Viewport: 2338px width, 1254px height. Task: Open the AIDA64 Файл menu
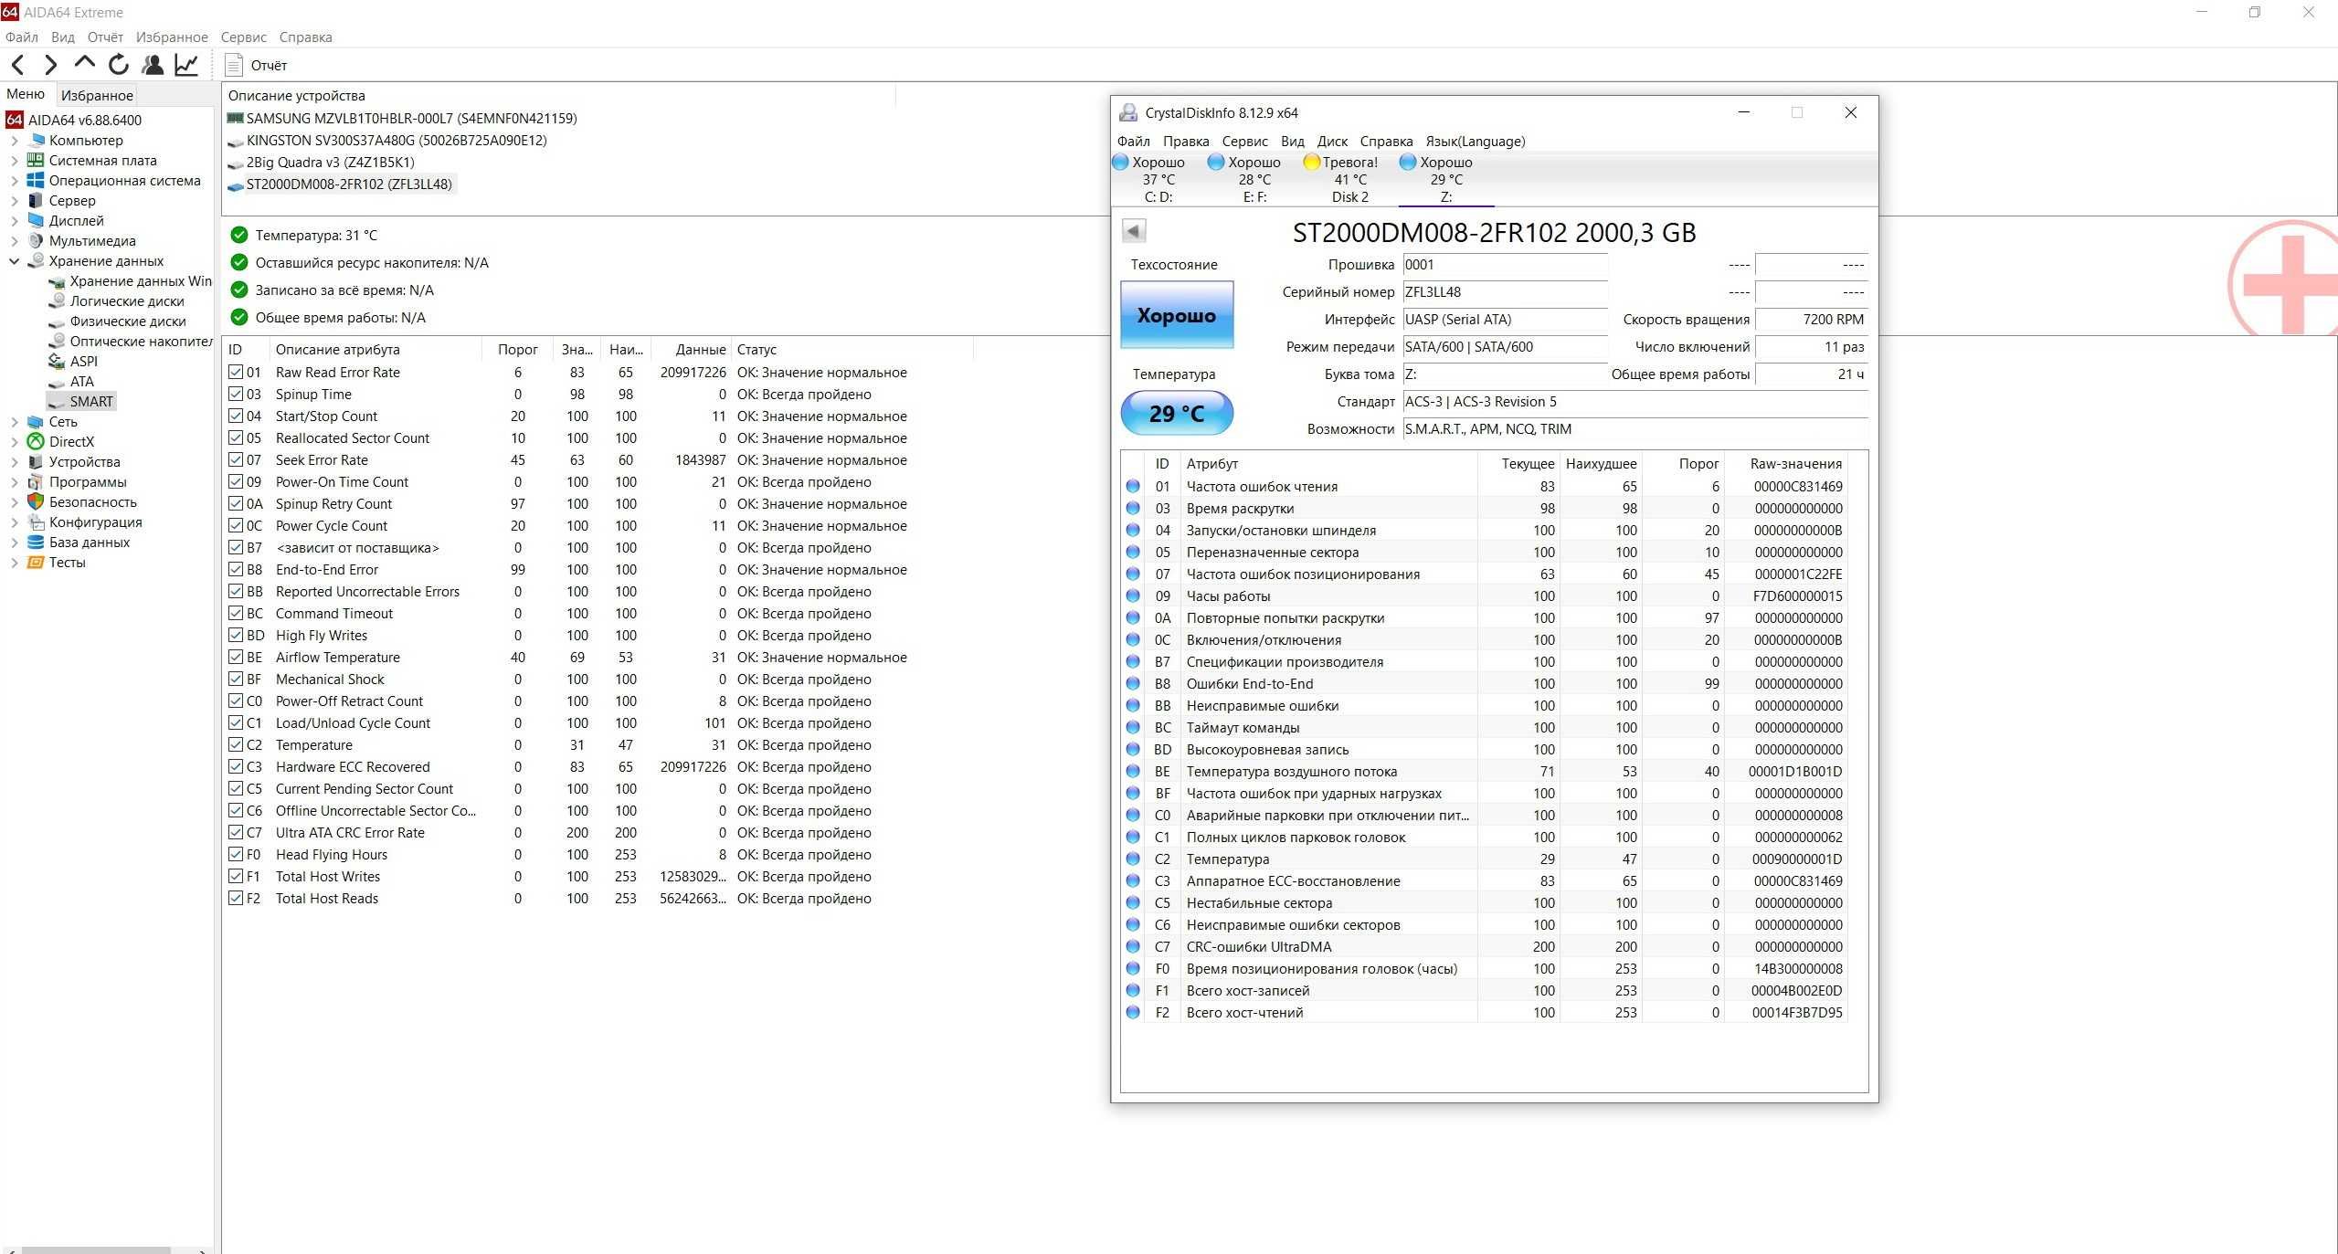22,37
